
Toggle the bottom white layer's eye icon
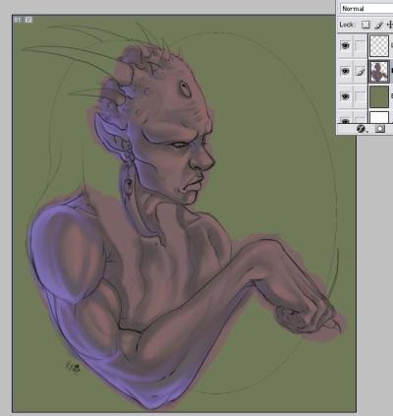point(345,120)
